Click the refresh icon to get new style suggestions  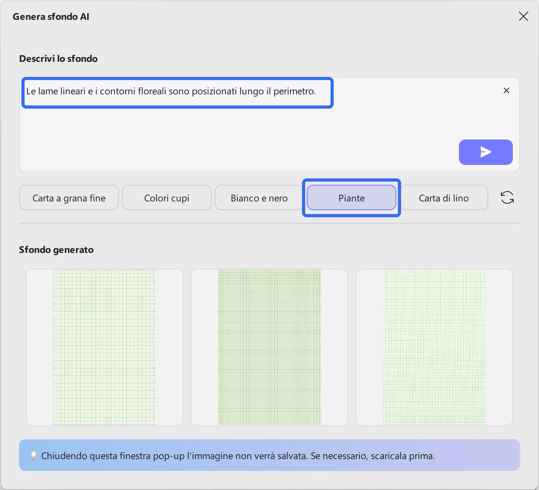pyautogui.click(x=507, y=197)
